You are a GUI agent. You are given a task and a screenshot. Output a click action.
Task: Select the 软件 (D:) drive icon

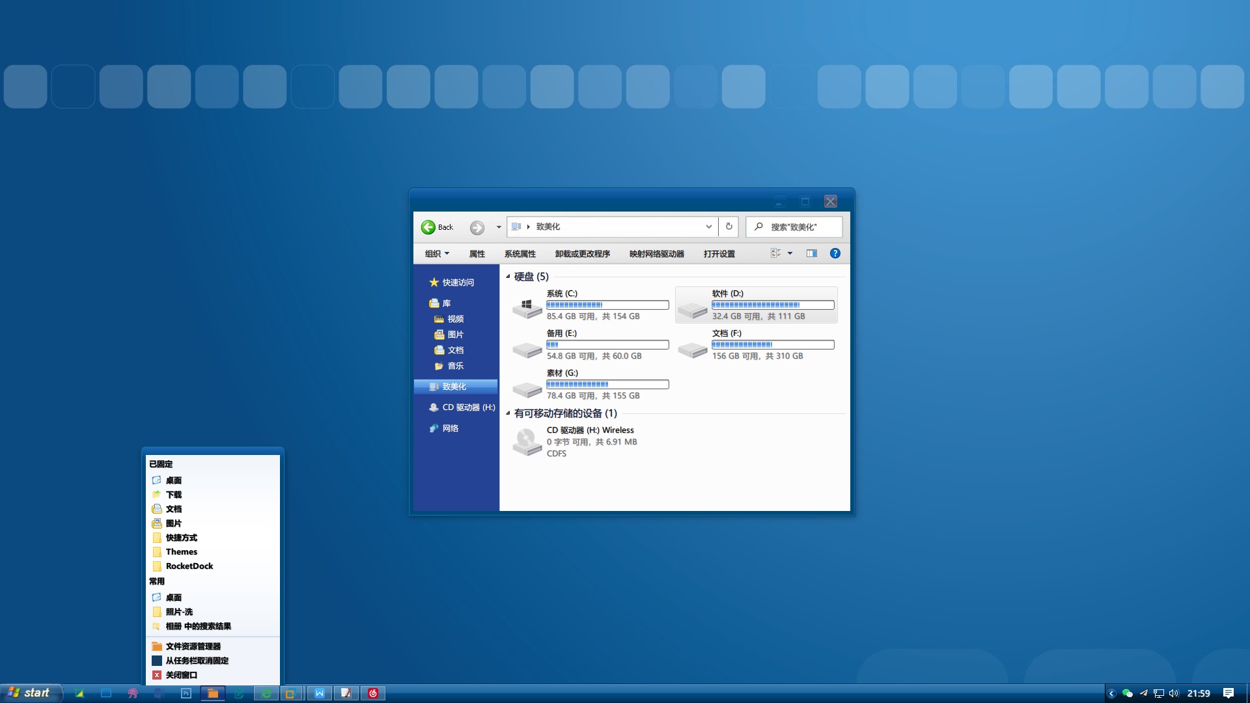[x=693, y=310]
